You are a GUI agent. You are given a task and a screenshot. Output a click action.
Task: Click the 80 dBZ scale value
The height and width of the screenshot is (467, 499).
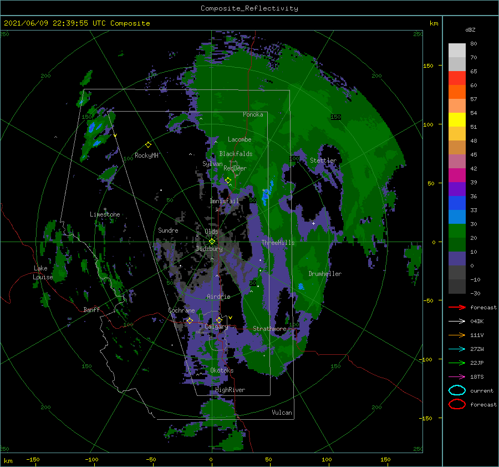[473, 44]
